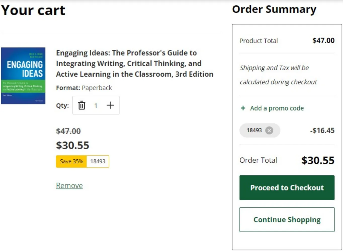Screen dimensions: 343x251
Task: Click the plus icon beside the promo code link
Action: pyautogui.click(x=243, y=108)
